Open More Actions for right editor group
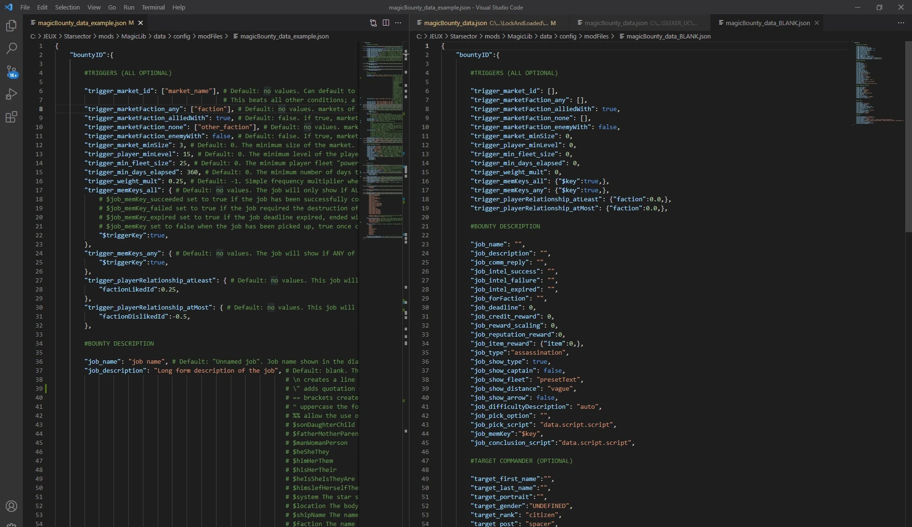Viewport: 912px width, 527px height. point(901,23)
